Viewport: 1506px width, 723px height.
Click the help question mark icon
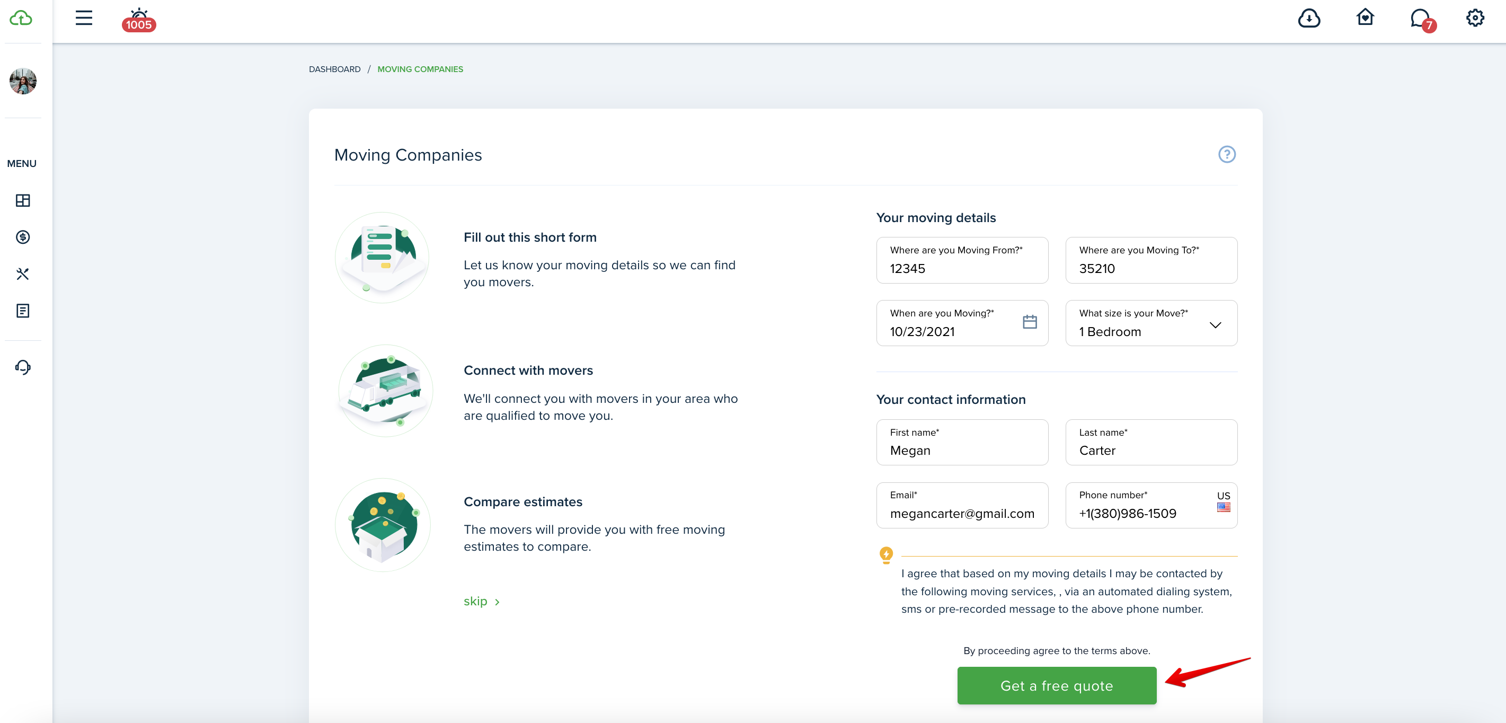[1227, 154]
